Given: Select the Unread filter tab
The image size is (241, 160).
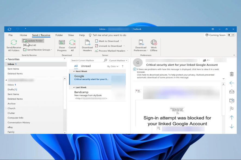Looking at the screenshot, I should pyautogui.click(x=86, y=66).
